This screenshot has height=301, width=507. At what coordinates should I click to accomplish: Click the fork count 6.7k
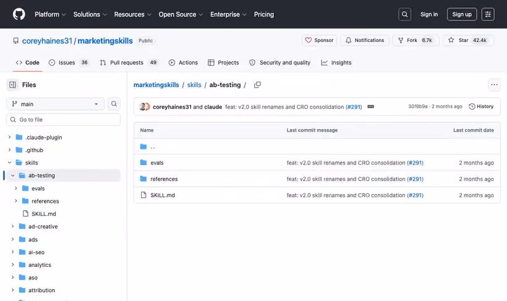coord(427,40)
